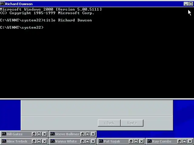This screenshot has width=194, height=145.
Task: Click the console icon of Alex Trebek window
Action: (4, 141)
